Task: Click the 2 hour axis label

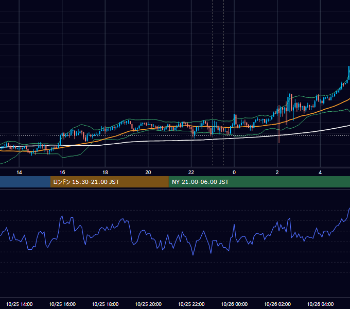Action: pos(277,173)
